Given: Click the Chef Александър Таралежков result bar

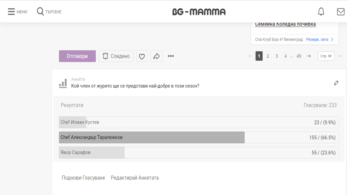Looking at the screenshot, I should [x=199, y=137].
